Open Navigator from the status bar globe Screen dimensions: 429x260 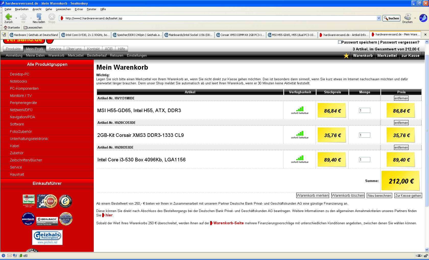3,255
